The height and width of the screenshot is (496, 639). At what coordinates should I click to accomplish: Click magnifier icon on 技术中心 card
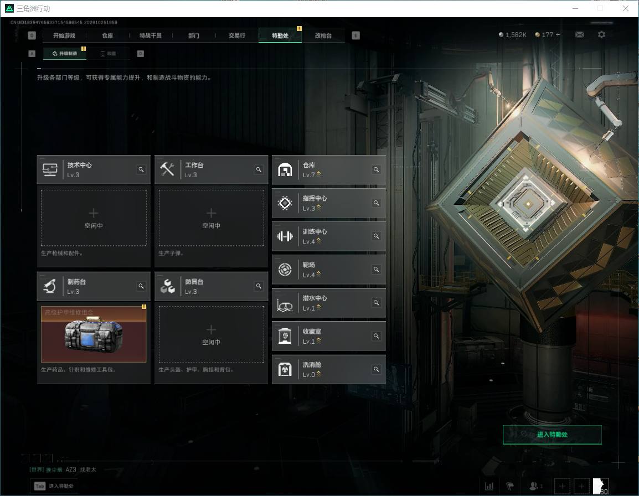click(x=141, y=169)
